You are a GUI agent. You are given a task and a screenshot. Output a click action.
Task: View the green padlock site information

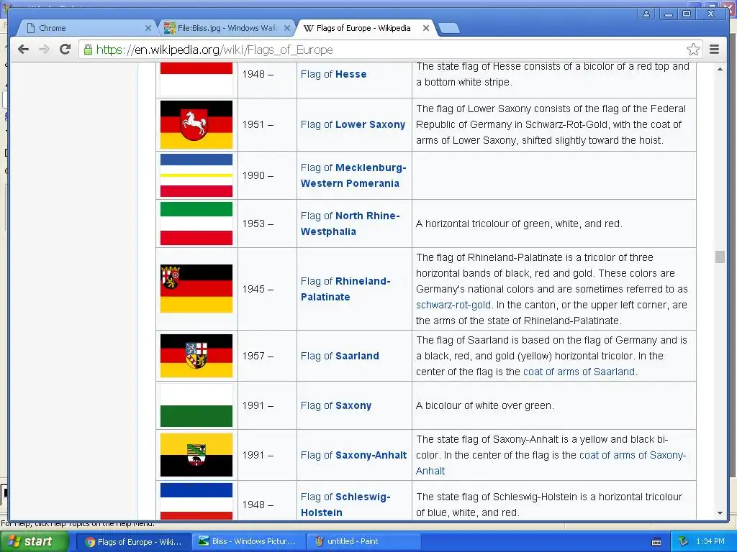pyautogui.click(x=88, y=50)
